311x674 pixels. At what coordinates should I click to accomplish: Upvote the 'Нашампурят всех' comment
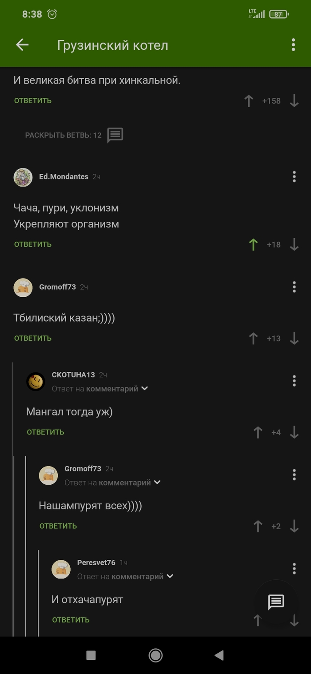pyautogui.click(x=258, y=526)
